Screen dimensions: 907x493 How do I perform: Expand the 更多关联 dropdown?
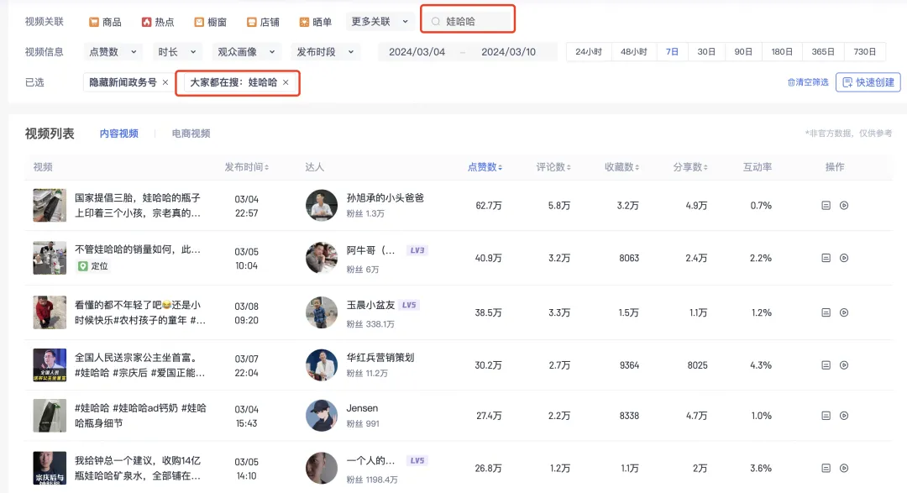[x=380, y=22]
